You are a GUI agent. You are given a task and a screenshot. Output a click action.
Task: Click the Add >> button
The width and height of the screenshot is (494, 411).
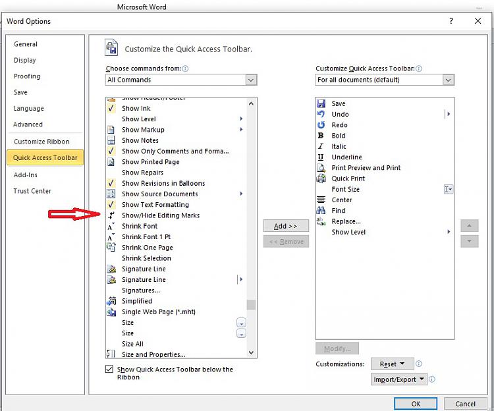[286, 226]
